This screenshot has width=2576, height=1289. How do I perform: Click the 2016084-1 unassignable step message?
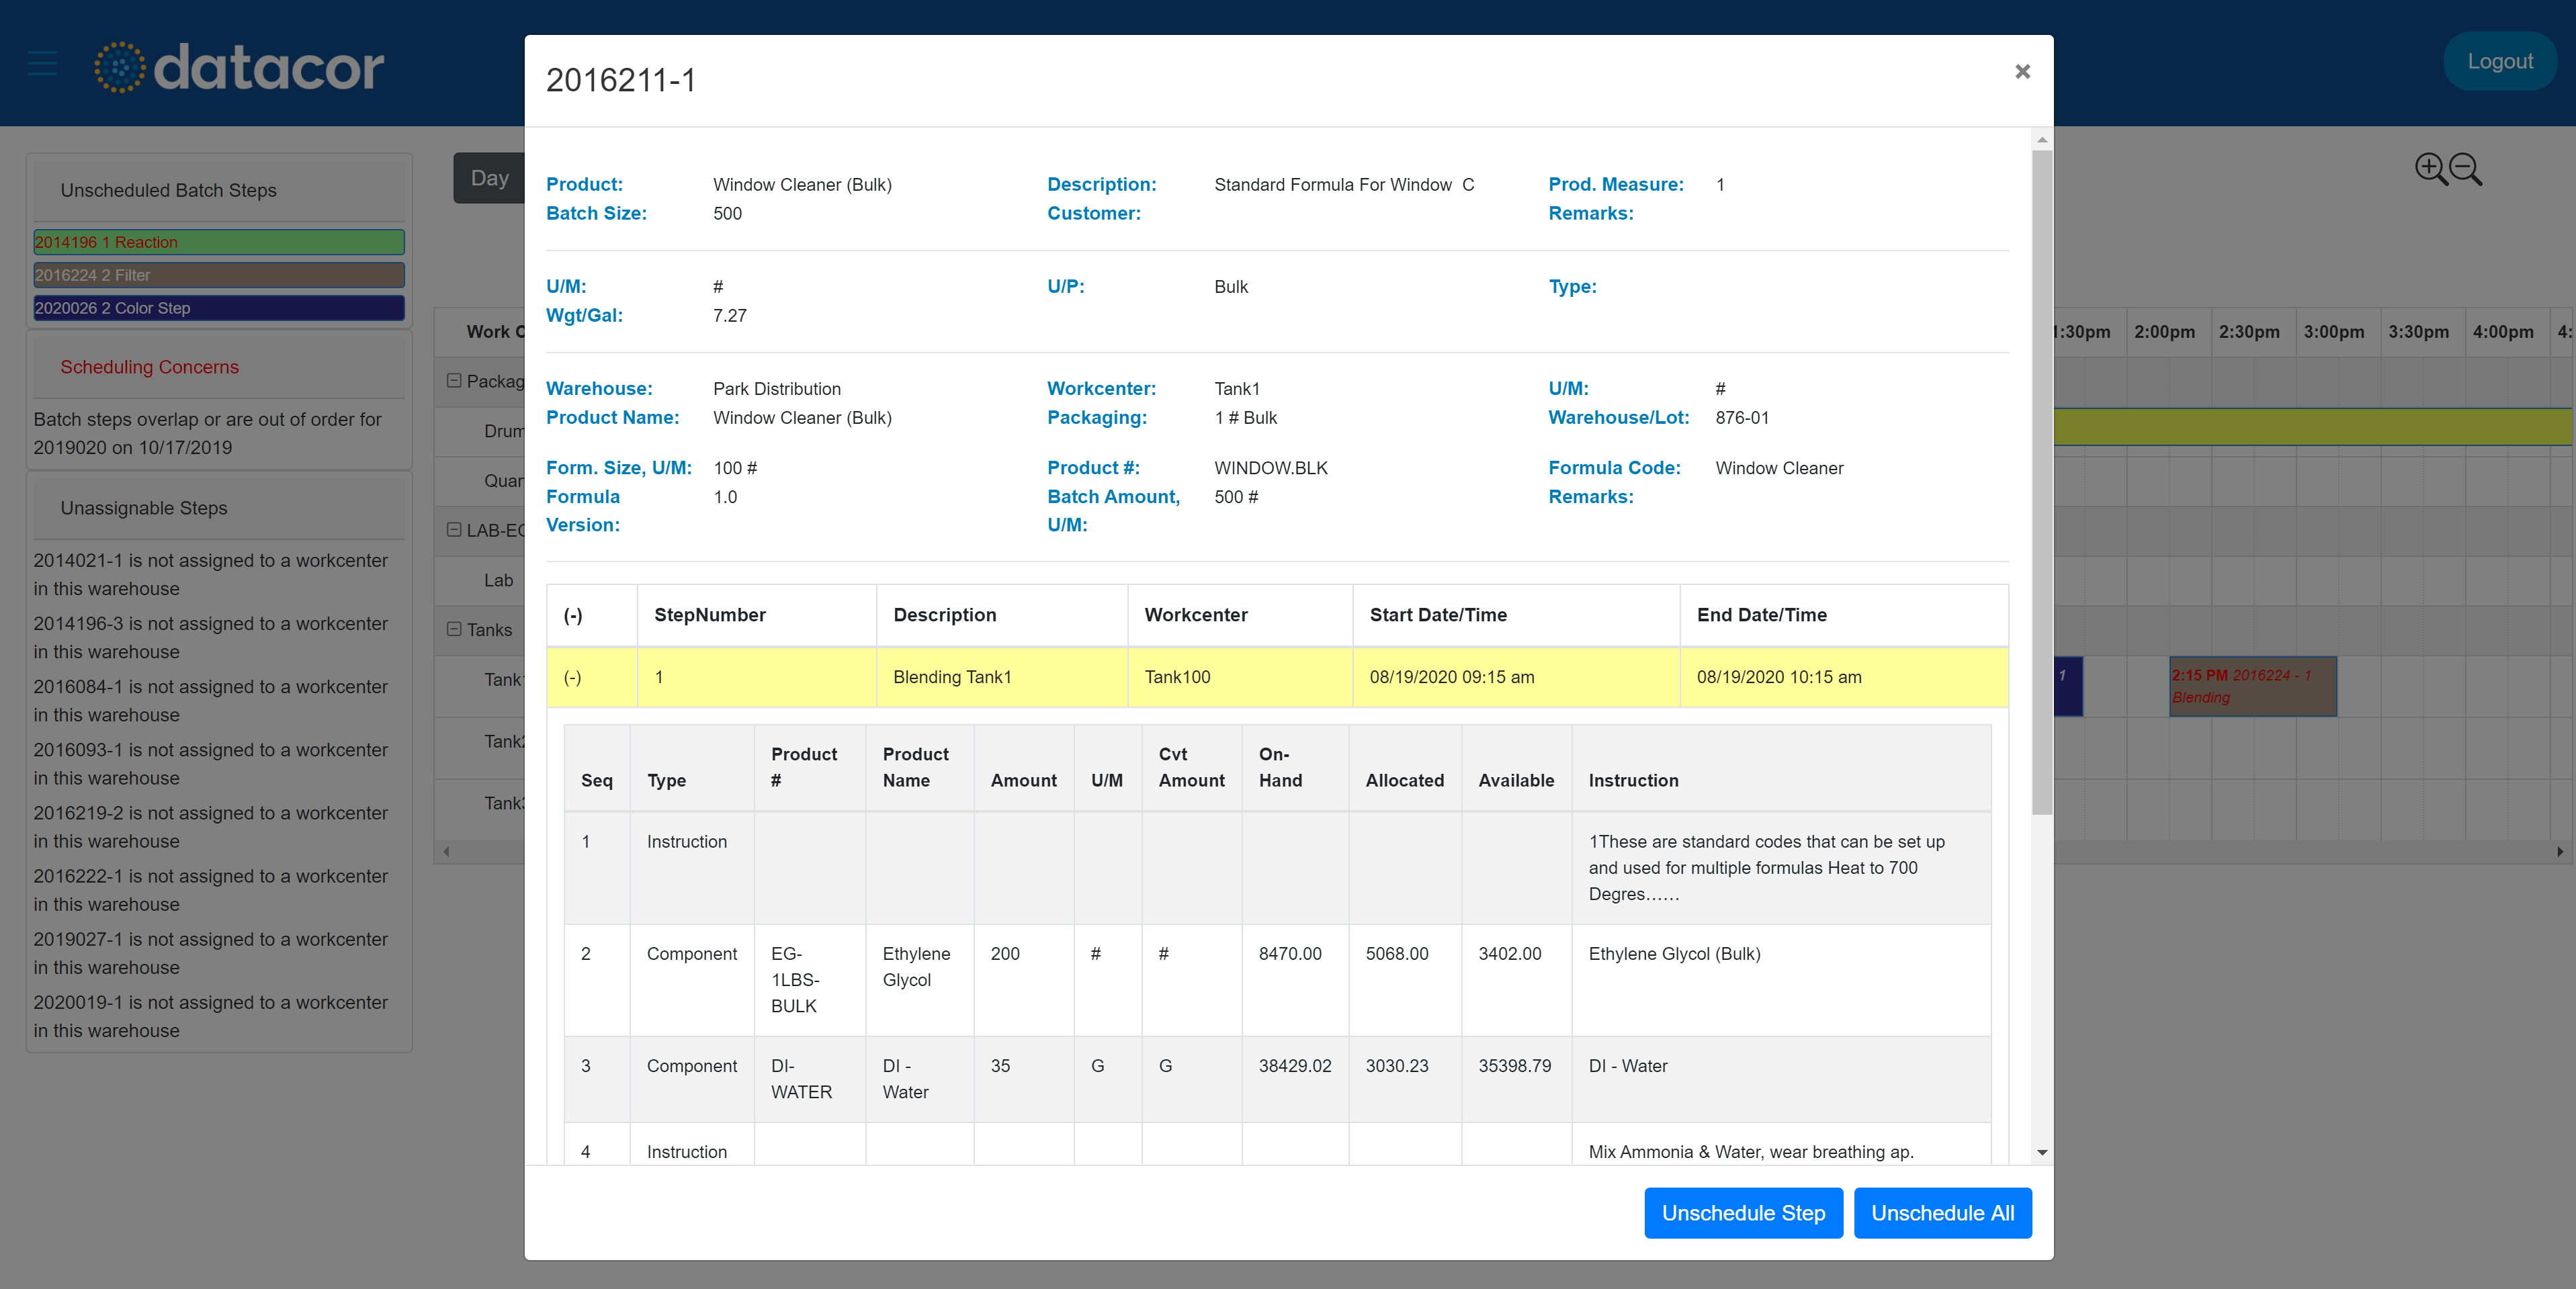[x=211, y=701]
